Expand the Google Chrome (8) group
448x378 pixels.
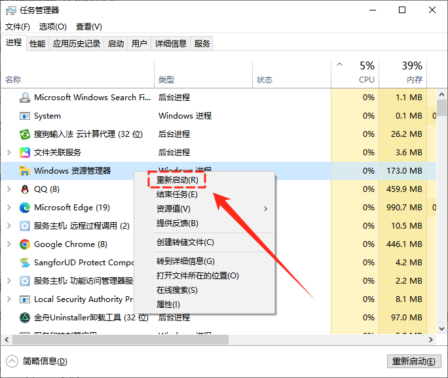coord(9,244)
